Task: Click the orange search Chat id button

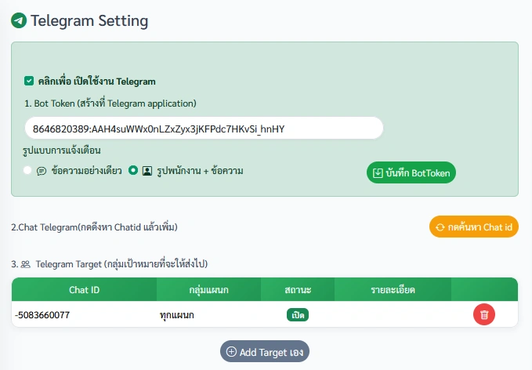Action: tap(474, 227)
